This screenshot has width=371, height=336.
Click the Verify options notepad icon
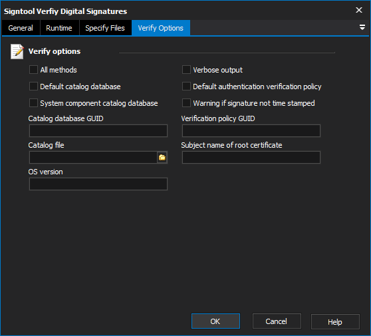(17, 51)
